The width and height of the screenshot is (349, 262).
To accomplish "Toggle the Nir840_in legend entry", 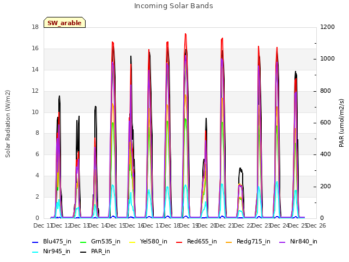I will pos(298,241).
